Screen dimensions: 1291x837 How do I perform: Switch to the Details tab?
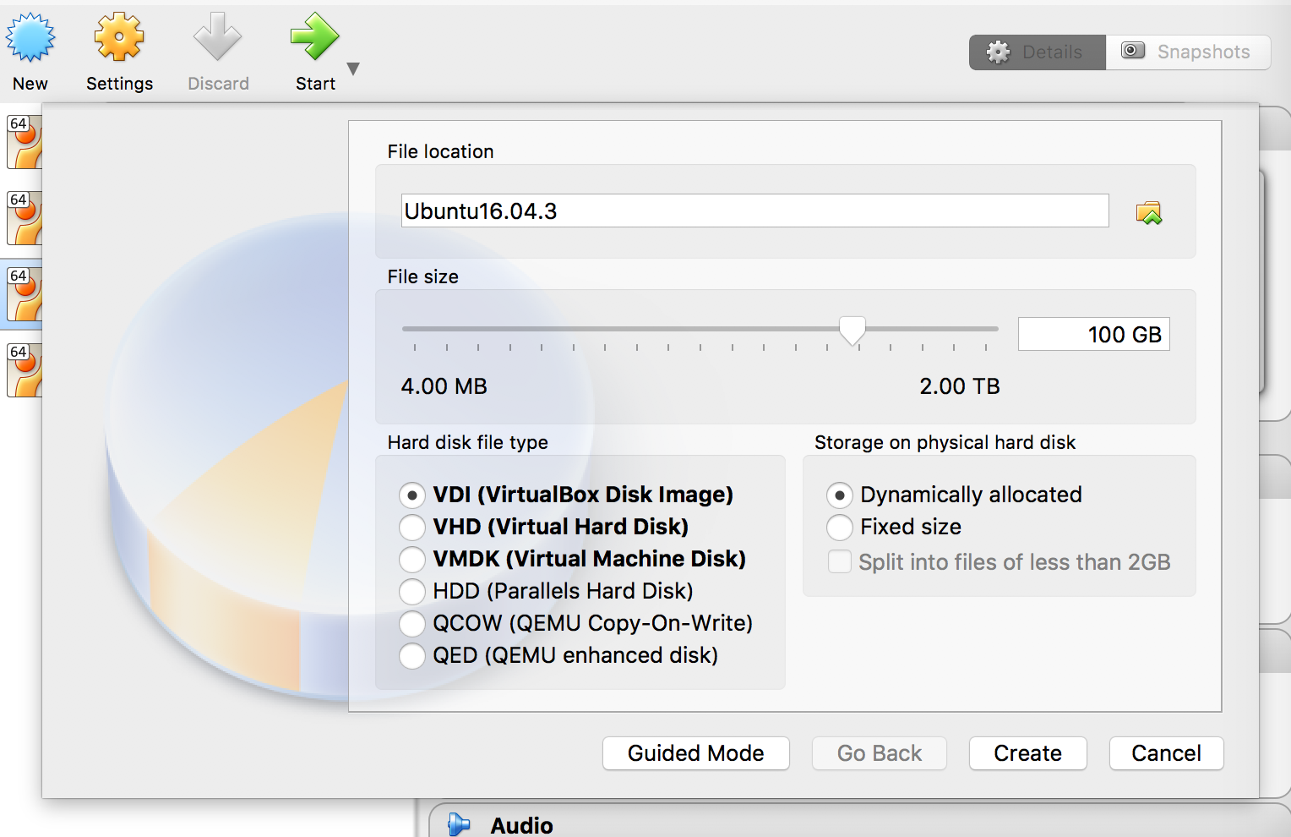click(x=1038, y=52)
